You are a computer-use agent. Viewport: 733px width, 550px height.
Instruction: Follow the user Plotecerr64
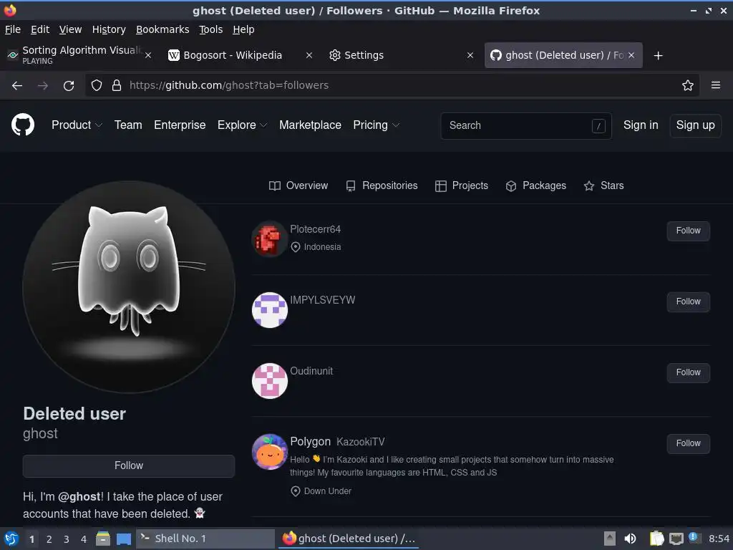tap(688, 231)
